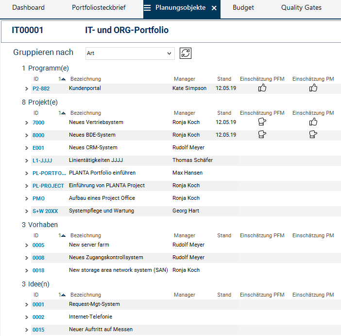Click PM thumbs-up icon for Neues Vertriebsystem
The image size is (341, 336).
click(x=313, y=122)
